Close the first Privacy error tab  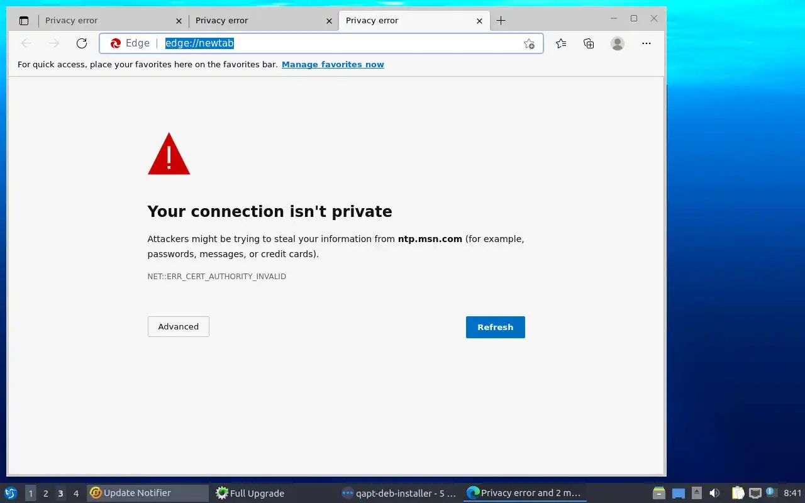point(179,21)
